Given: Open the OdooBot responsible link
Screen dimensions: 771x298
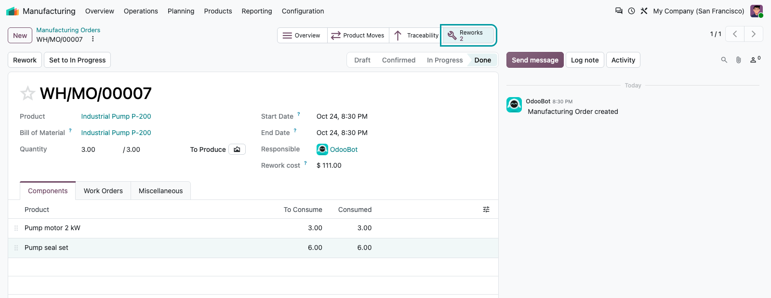Looking at the screenshot, I should [344, 149].
